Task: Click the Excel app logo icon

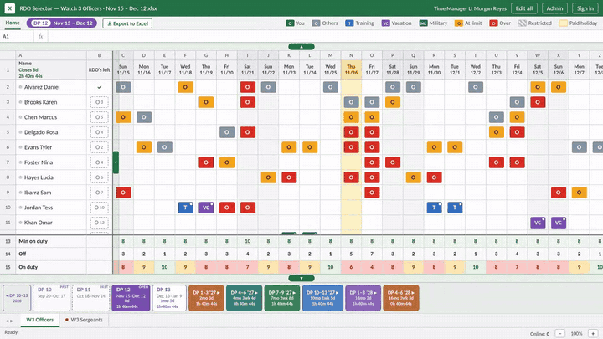Action: point(9,8)
